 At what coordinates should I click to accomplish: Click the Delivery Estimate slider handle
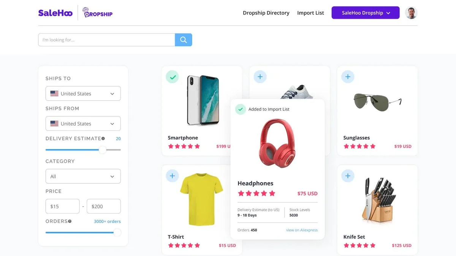click(x=103, y=150)
